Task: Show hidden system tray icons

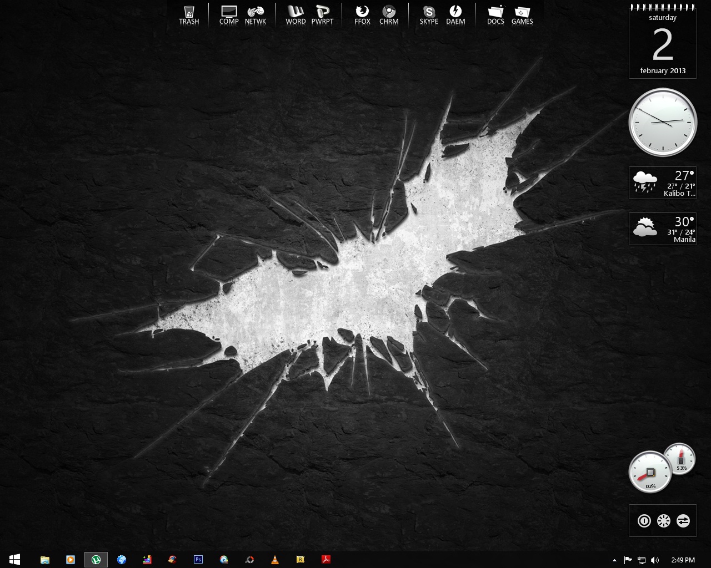Action: (x=614, y=560)
